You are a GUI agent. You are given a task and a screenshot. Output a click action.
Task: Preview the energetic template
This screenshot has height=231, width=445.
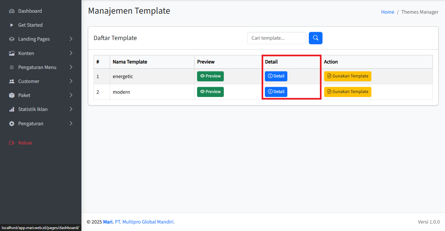click(210, 76)
